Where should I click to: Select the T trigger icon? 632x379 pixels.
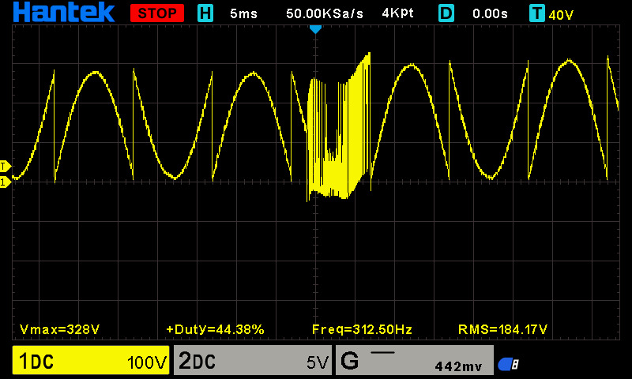pyautogui.click(x=537, y=13)
